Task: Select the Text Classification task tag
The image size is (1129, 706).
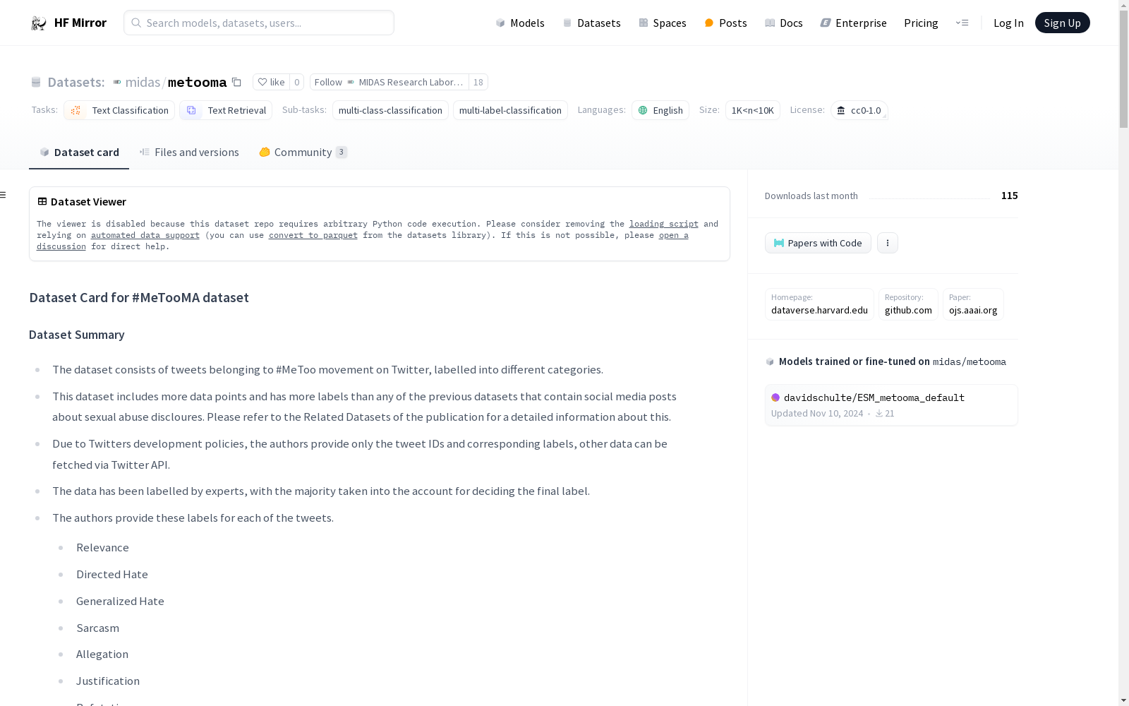Action: click(x=119, y=110)
